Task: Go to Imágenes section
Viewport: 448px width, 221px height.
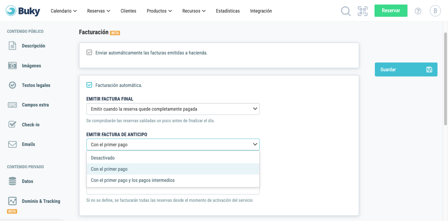Action: coord(31,66)
